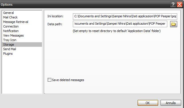Confirm changes with OK button

pyautogui.click(x=148, y=103)
